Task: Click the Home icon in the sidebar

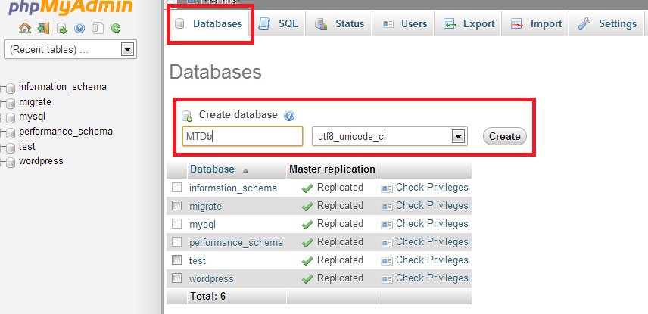Action: coord(25,29)
